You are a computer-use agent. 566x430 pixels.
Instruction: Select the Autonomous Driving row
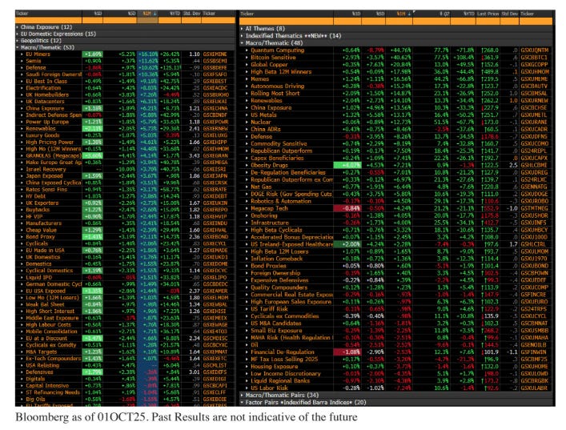(x=396, y=86)
